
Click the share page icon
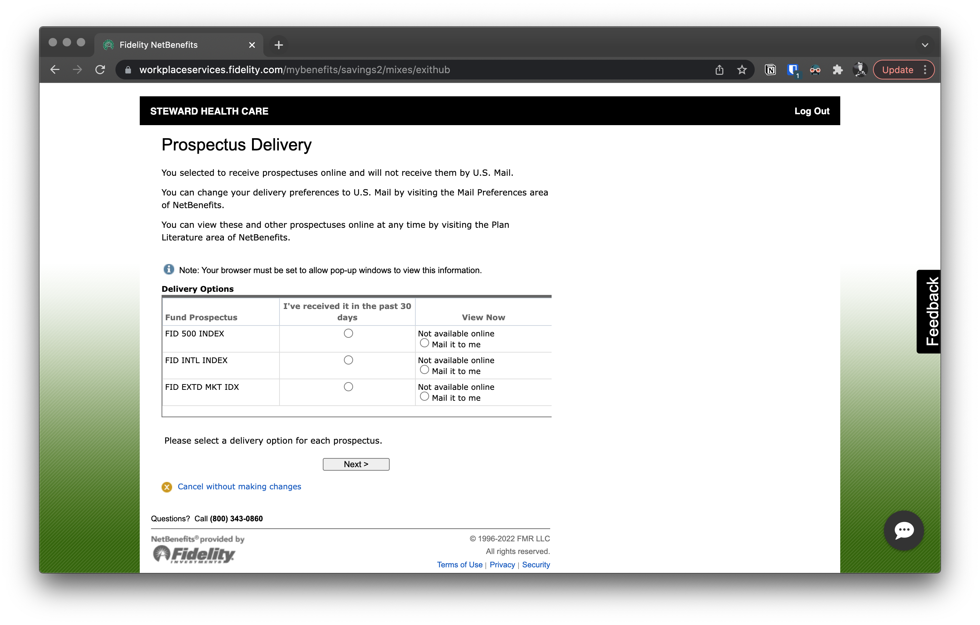pos(719,70)
